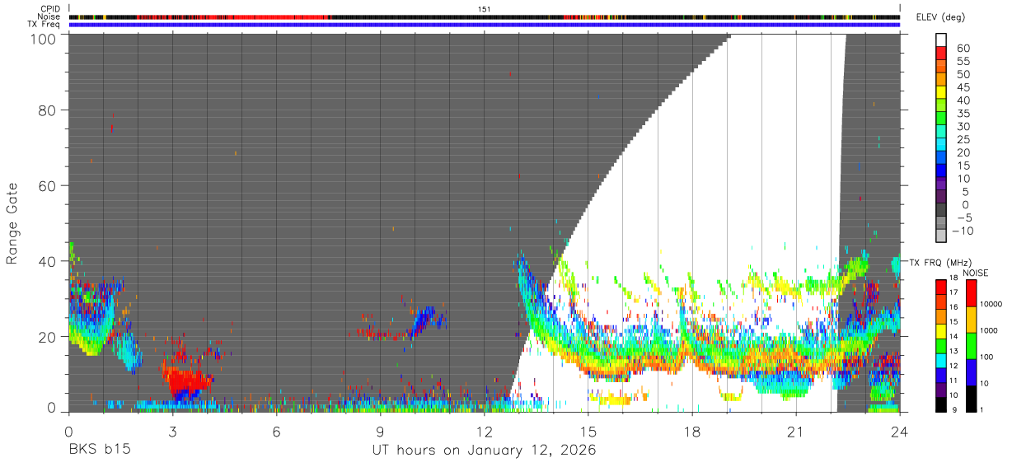The image size is (1012, 467).
Task: Click the ELEV colorbar label 60
Action: tap(963, 48)
